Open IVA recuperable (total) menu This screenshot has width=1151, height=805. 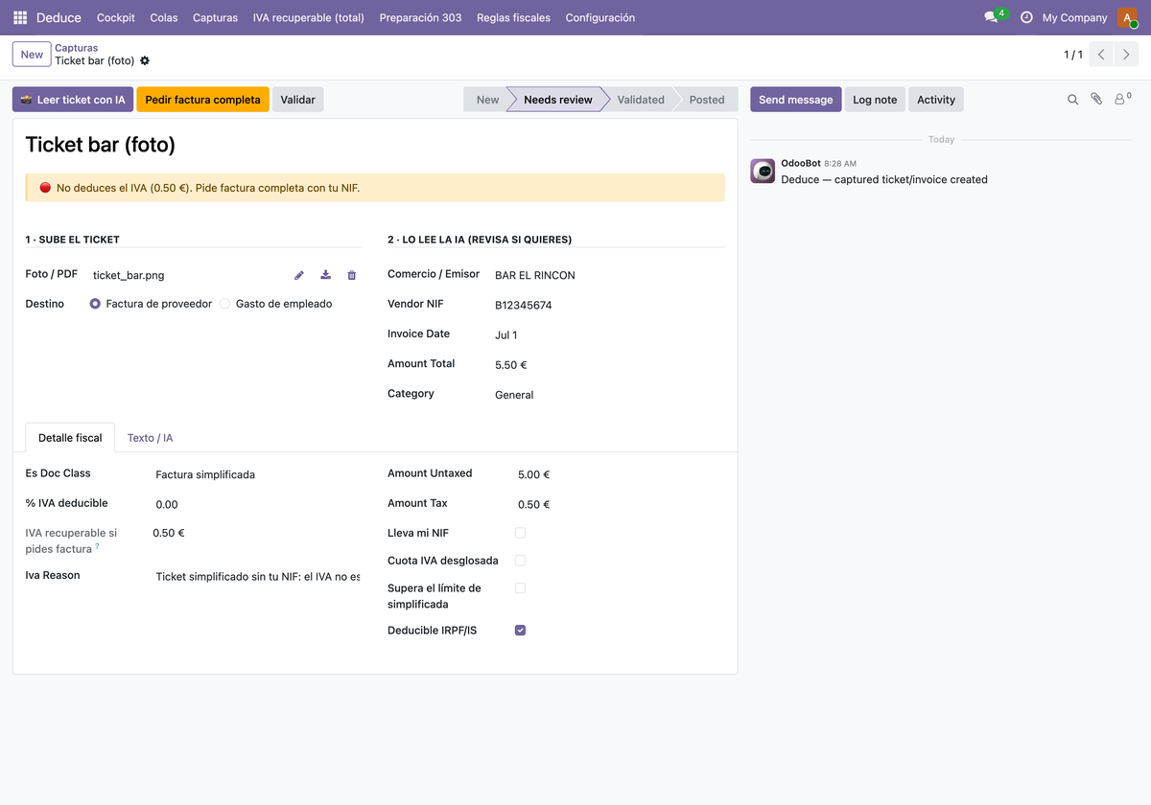[x=309, y=17]
